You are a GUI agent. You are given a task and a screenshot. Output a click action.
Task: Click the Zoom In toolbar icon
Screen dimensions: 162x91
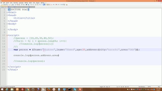31,5
